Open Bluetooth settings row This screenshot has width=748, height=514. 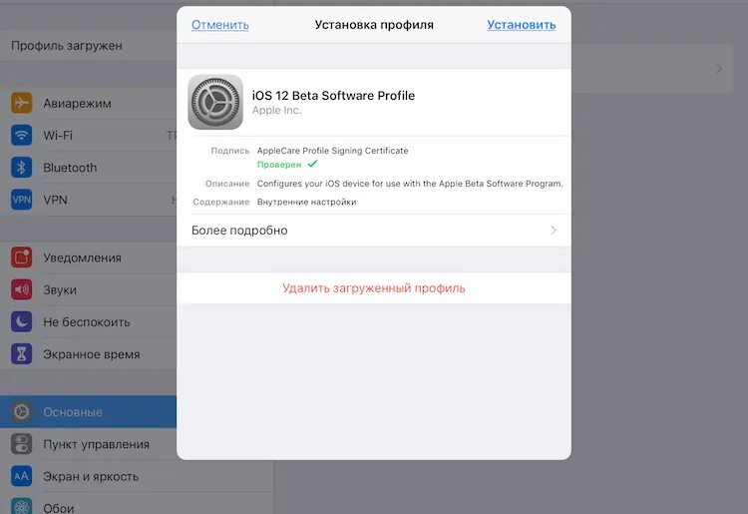point(88,168)
